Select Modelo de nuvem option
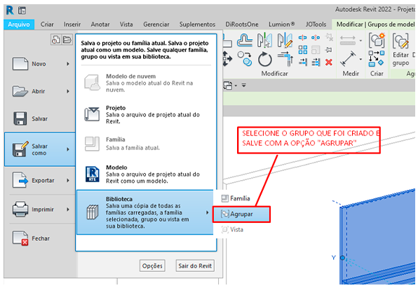This screenshot has height=288, width=418. pyautogui.click(x=146, y=83)
